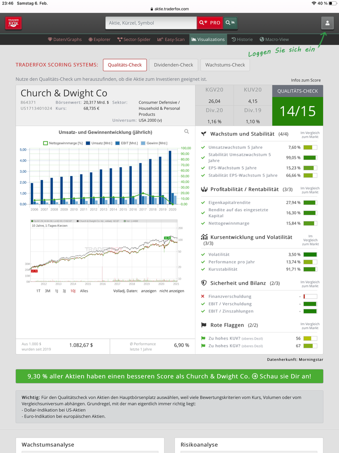Viewport: 339px width, 453px height.
Task: Open the user account icon
Action: 327,23
